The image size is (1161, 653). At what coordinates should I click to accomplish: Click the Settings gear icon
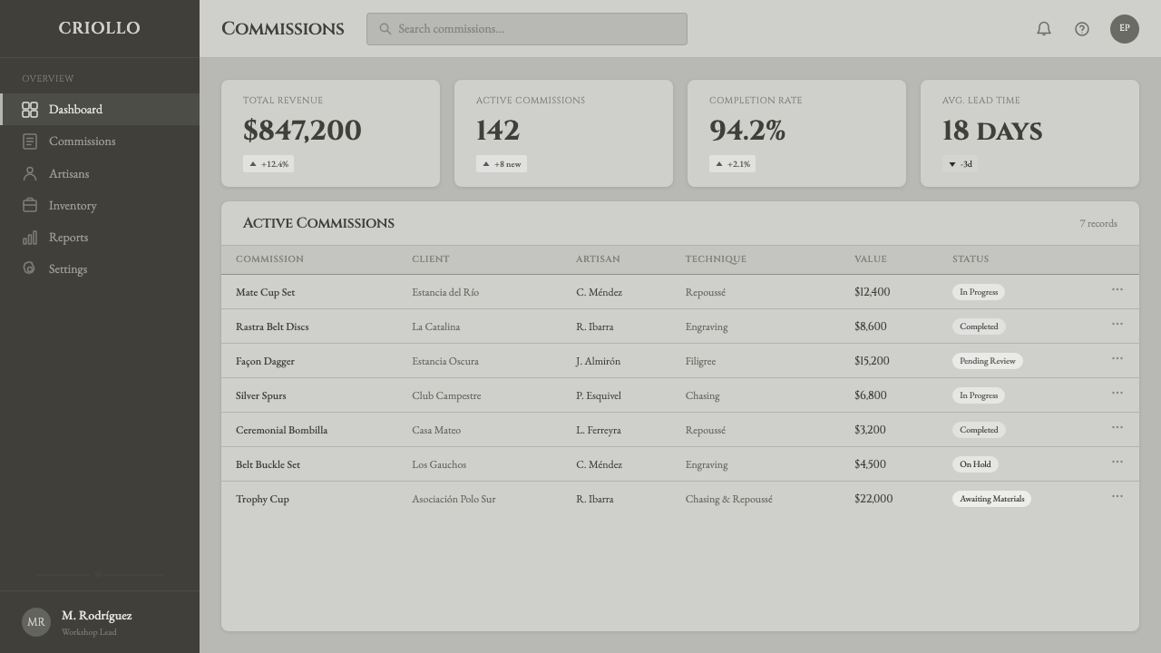coord(30,269)
